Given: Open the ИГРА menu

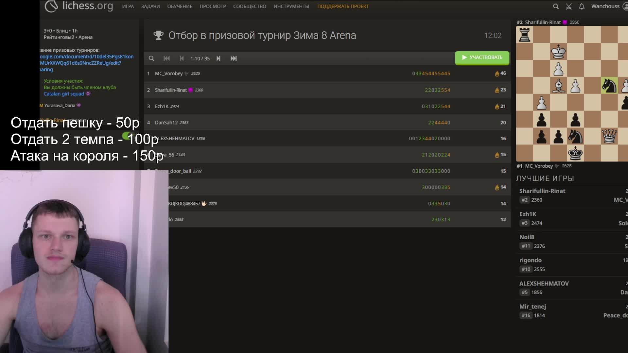Looking at the screenshot, I should [x=128, y=6].
